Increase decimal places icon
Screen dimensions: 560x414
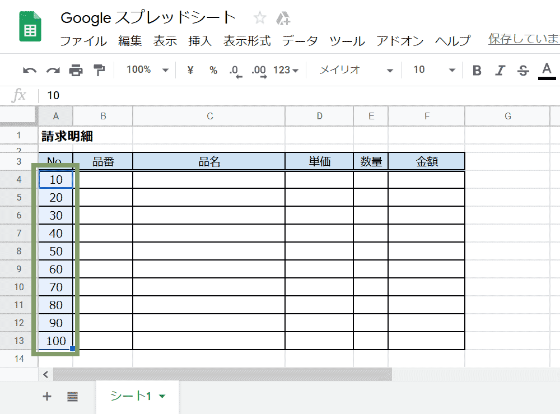click(258, 69)
